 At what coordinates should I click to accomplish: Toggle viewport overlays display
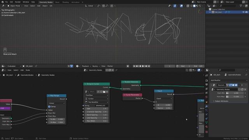point(181,6)
